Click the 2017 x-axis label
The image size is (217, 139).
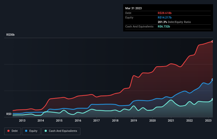[96, 121]
